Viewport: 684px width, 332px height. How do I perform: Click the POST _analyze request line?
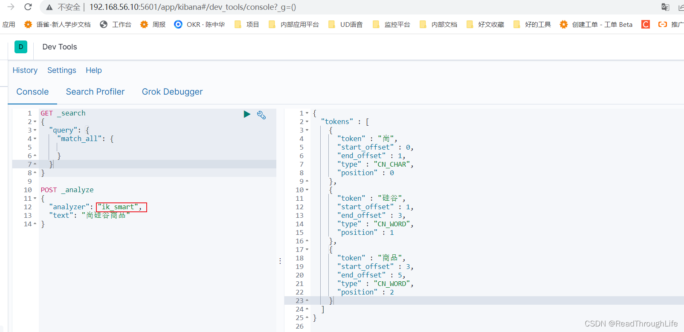pos(67,190)
